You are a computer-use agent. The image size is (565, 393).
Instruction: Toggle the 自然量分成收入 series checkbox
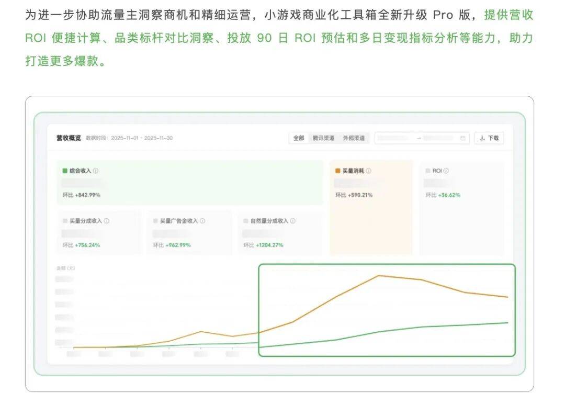(x=246, y=221)
